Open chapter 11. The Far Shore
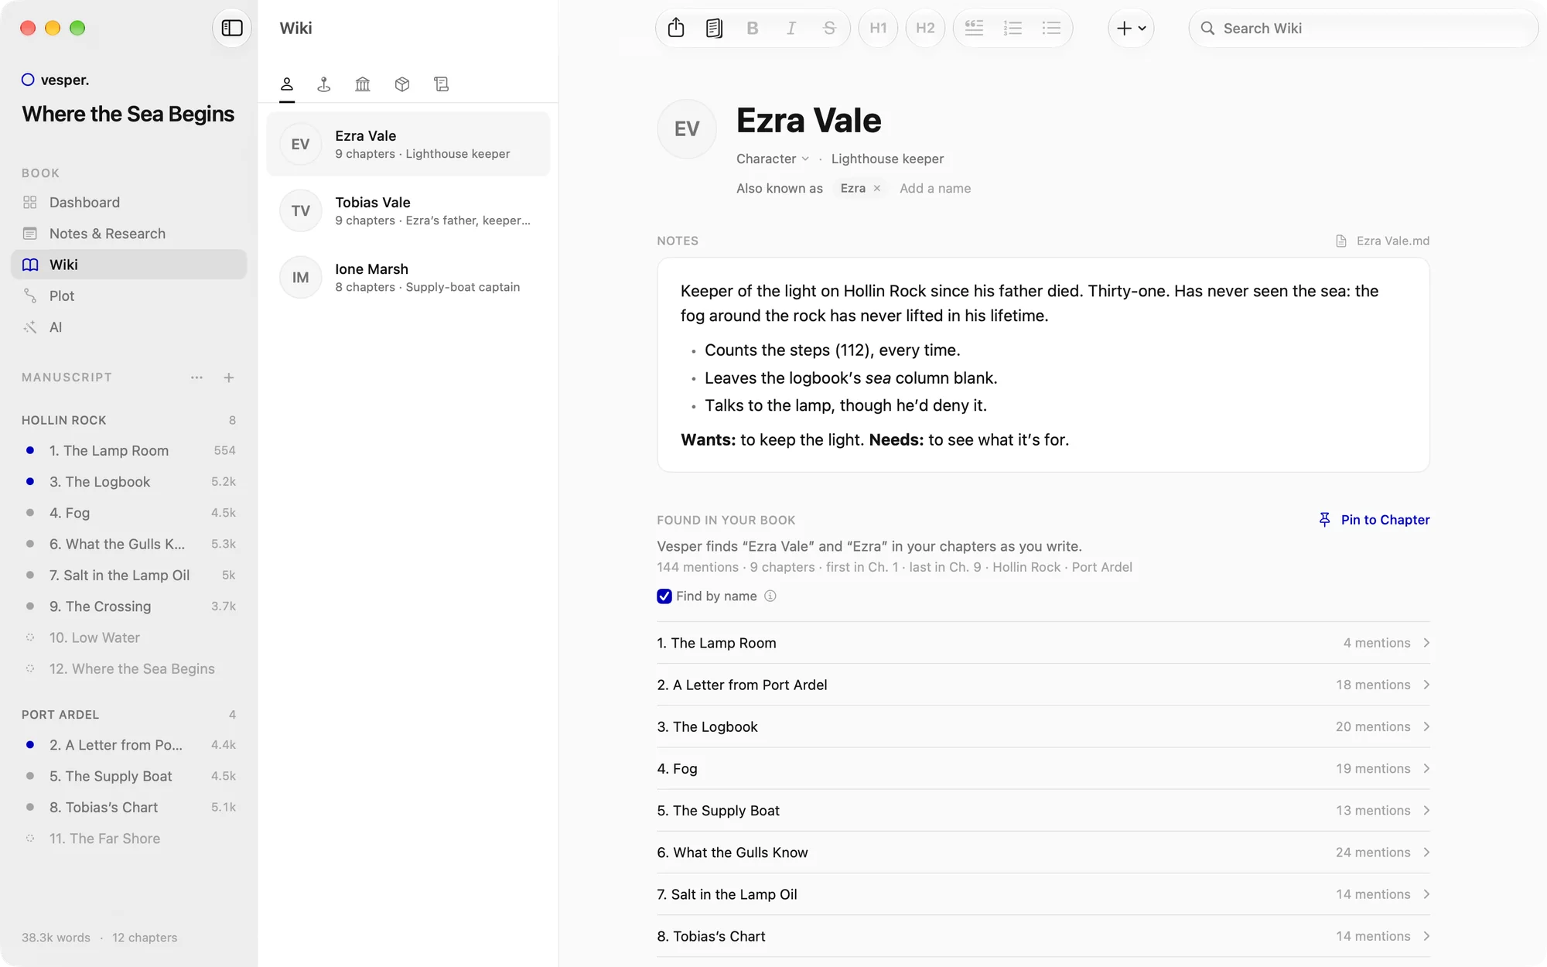 pyautogui.click(x=129, y=839)
